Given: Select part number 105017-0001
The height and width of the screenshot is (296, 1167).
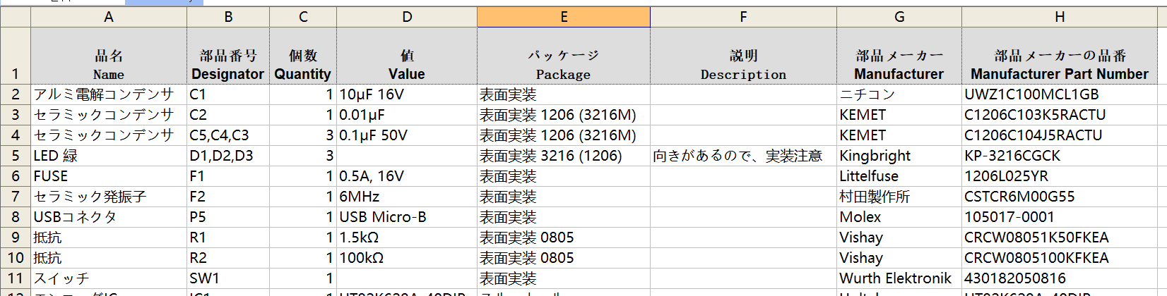Looking at the screenshot, I should pos(1060,217).
